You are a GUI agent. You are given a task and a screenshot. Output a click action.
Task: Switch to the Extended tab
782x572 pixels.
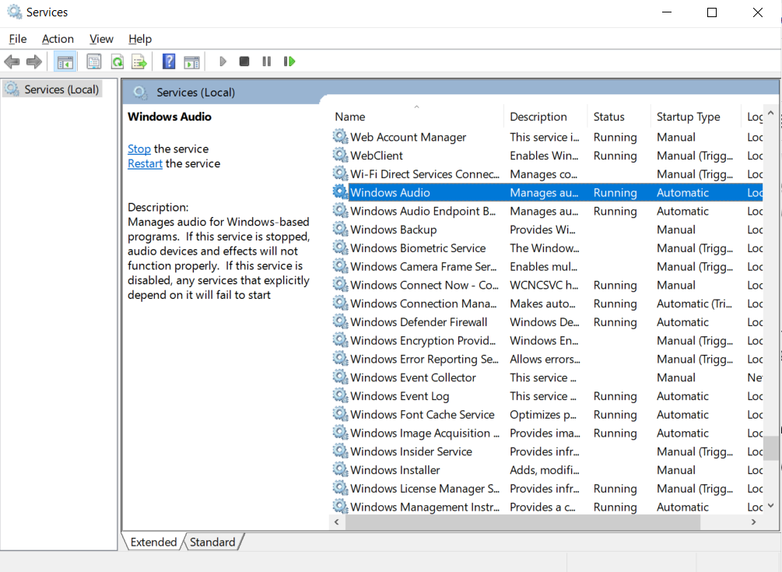pos(153,542)
